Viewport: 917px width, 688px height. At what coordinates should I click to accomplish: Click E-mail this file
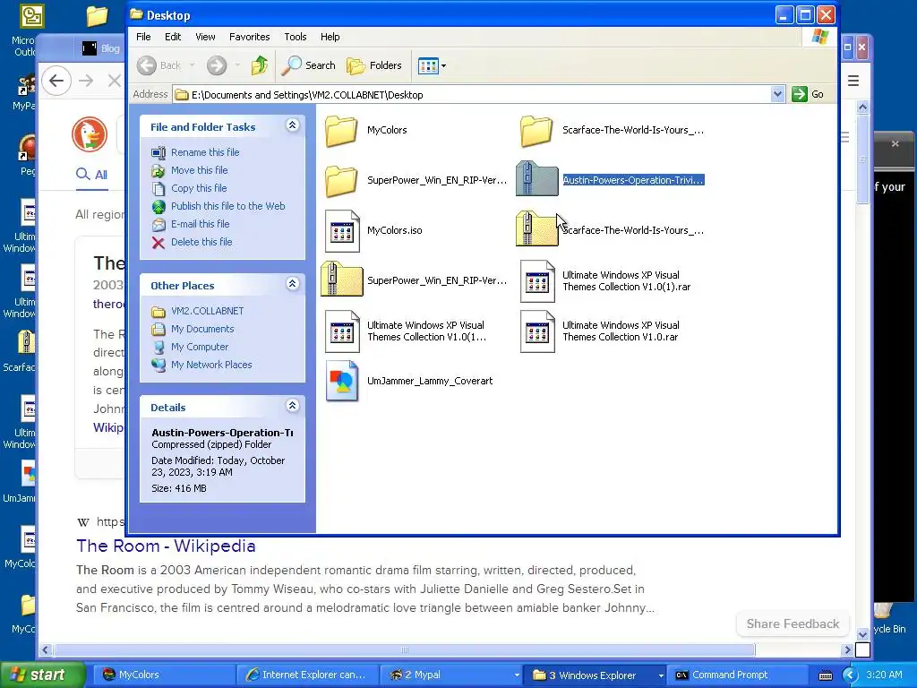(200, 224)
